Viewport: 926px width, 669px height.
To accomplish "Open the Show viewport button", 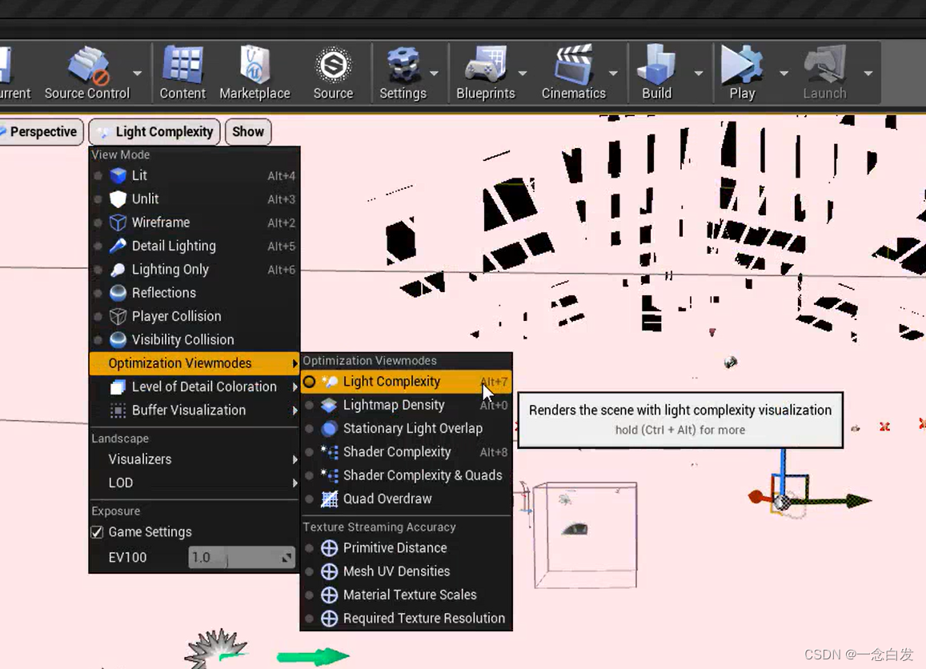I will tap(248, 132).
